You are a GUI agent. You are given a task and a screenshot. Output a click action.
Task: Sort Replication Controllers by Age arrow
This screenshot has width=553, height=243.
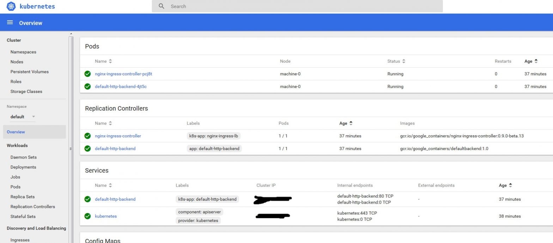[351, 123]
